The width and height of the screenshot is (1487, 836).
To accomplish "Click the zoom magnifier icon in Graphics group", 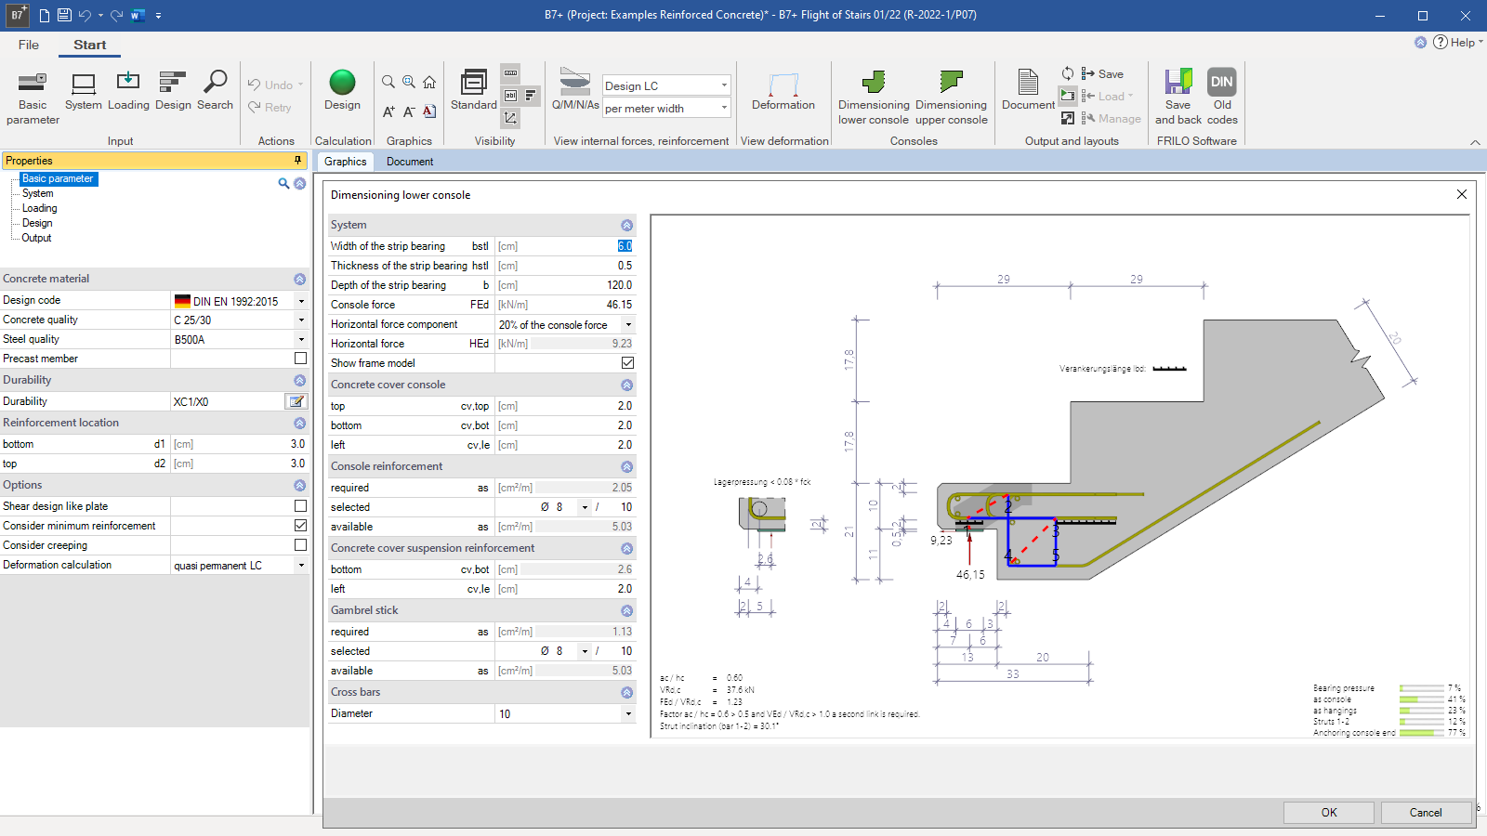I will pyautogui.click(x=388, y=82).
